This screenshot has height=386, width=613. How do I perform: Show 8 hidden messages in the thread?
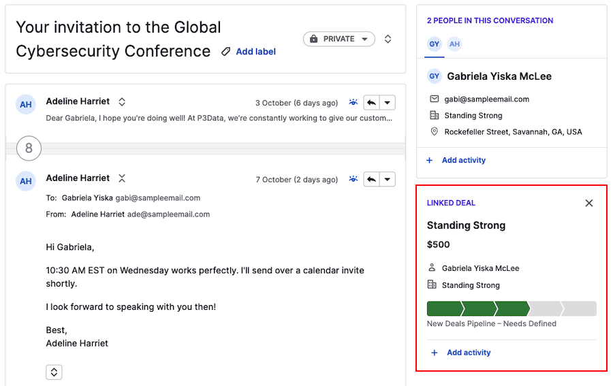tap(29, 148)
